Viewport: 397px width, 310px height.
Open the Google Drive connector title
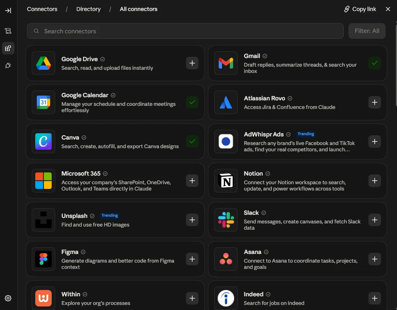pyautogui.click(x=79, y=59)
